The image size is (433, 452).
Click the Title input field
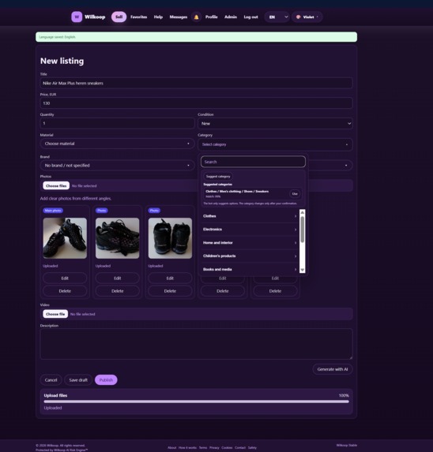196,83
